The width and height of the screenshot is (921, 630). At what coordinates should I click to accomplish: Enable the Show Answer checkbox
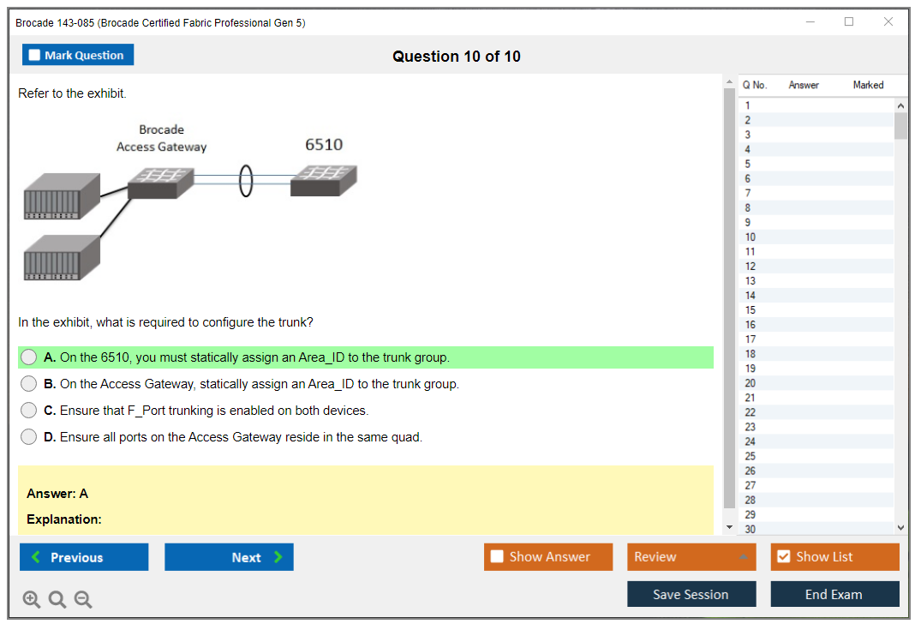click(x=497, y=557)
